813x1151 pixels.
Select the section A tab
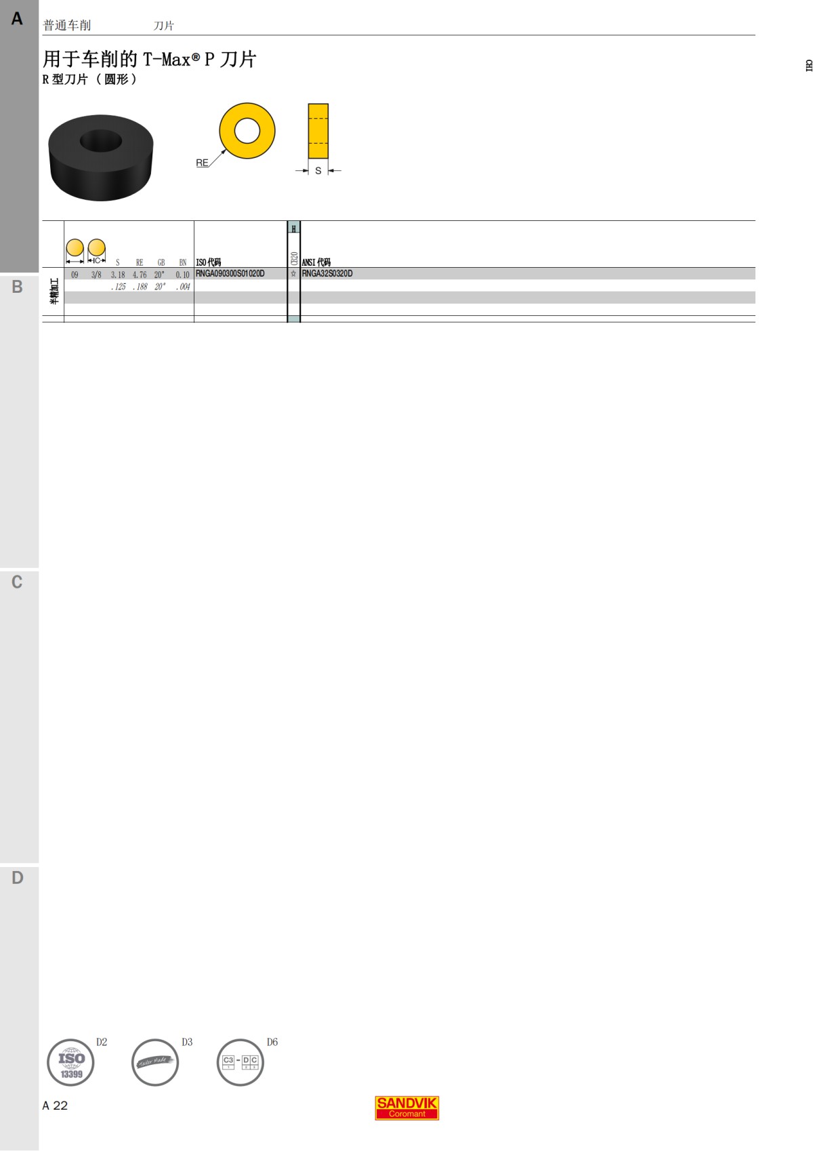coord(19,136)
